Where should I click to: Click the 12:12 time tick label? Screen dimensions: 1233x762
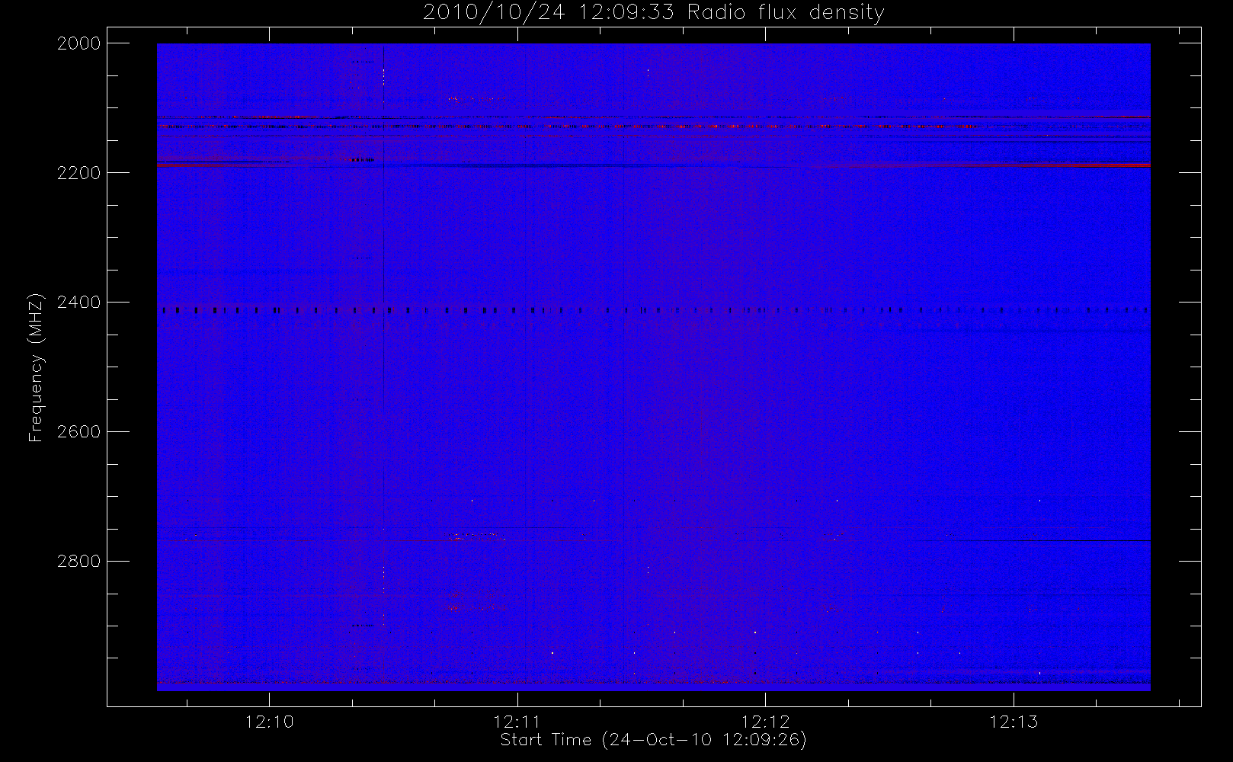(765, 722)
